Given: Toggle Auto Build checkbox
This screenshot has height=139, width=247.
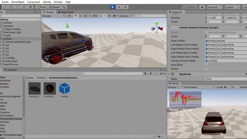Looking at the screenshot, I should click(x=206, y=65).
